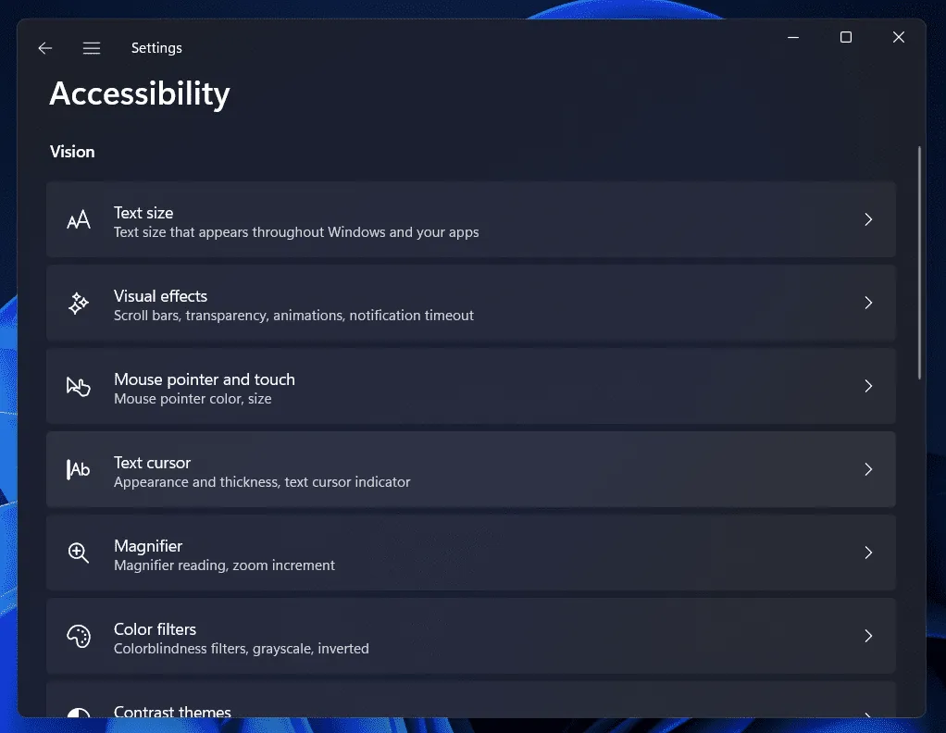Expand Visual effects using right chevron

pyautogui.click(x=868, y=303)
